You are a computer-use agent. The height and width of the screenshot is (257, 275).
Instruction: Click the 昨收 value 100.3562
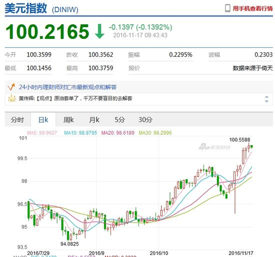click(x=101, y=54)
